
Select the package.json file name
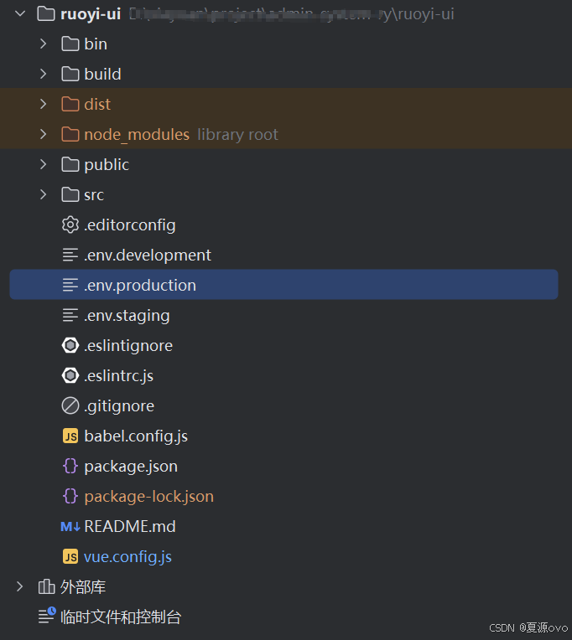[x=131, y=467]
